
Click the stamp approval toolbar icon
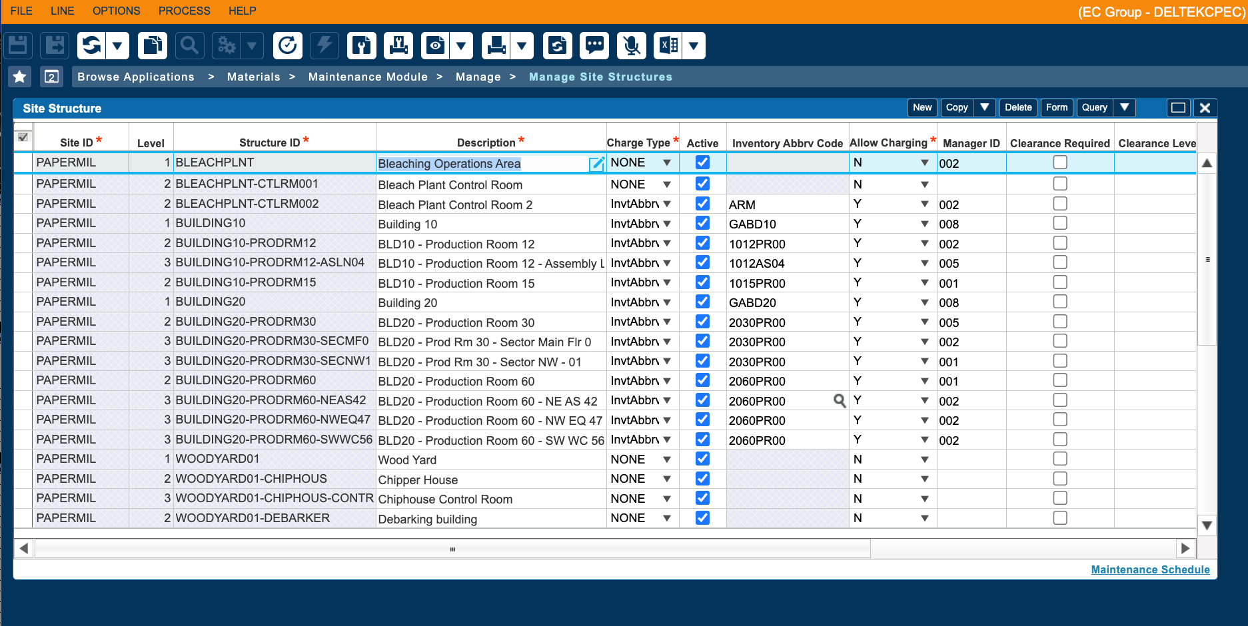(398, 46)
